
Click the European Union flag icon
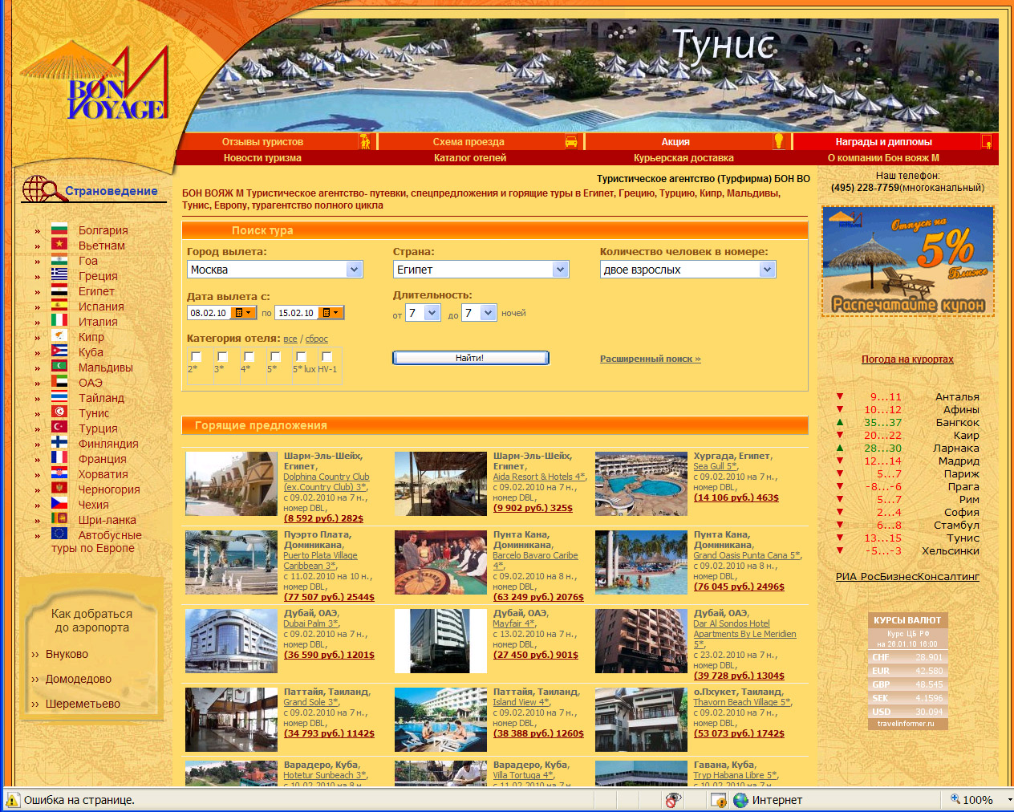click(59, 535)
